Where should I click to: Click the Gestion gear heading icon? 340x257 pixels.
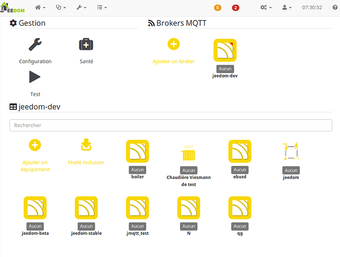[x=13, y=23]
